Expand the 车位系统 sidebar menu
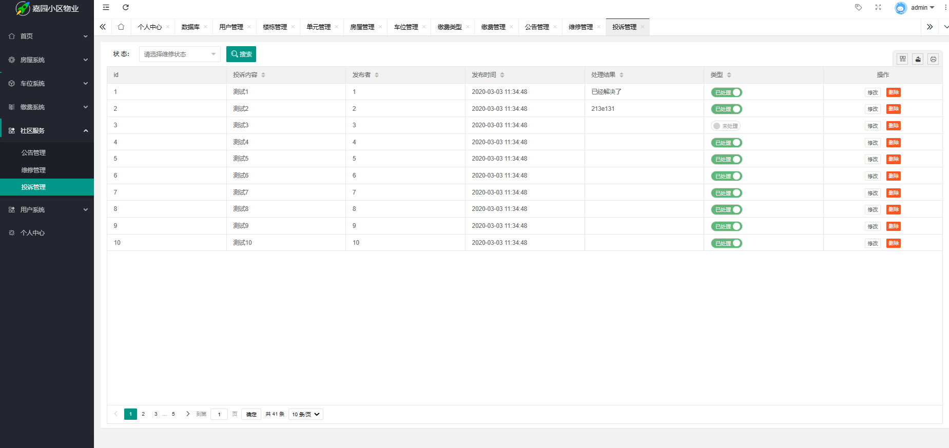The width and height of the screenshot is (949, 448). (x=47, y=83)
